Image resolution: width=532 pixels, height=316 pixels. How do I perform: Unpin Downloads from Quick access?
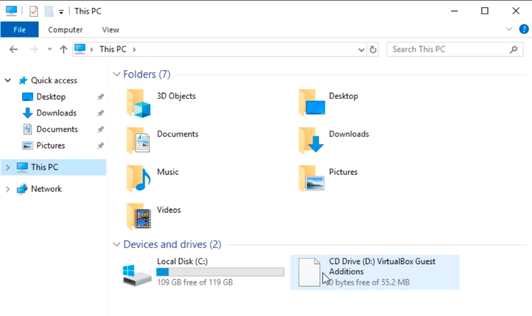(100, 113)
